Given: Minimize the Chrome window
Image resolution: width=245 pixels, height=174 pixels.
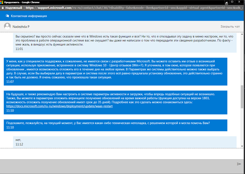Looking at the screenshot, I should [226, 2].
